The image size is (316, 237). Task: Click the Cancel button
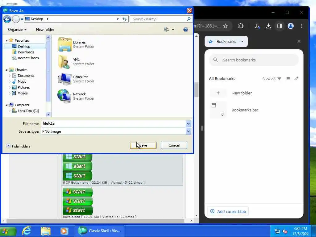point(174,145)
